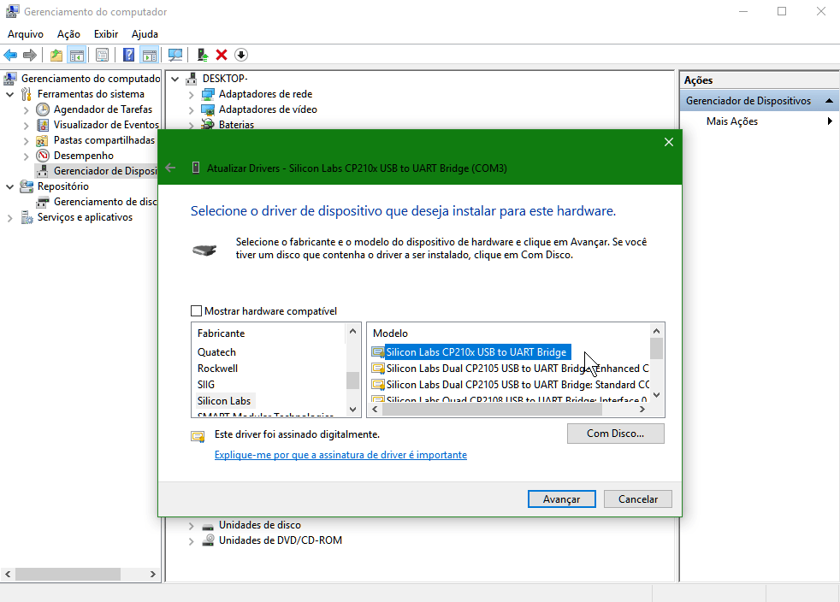The image size is (840, 602).
Task: Expand the Pastas compartilhadas node
Action: coord(27,141)
